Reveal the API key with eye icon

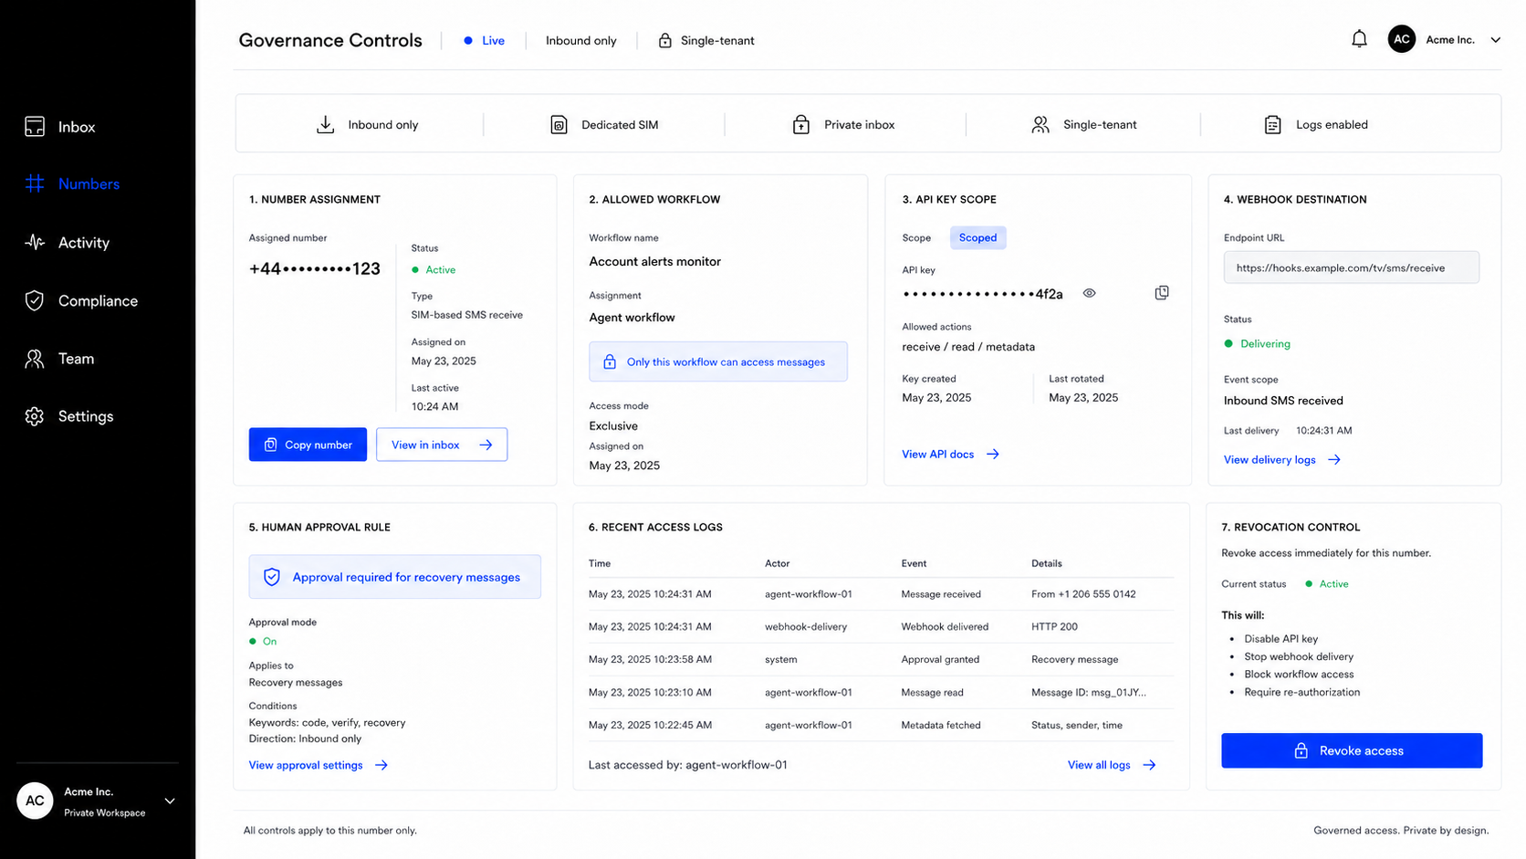[1089, 293]
